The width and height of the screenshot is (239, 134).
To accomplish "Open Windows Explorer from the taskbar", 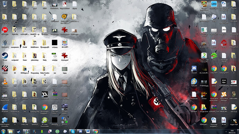I will 10,132.
